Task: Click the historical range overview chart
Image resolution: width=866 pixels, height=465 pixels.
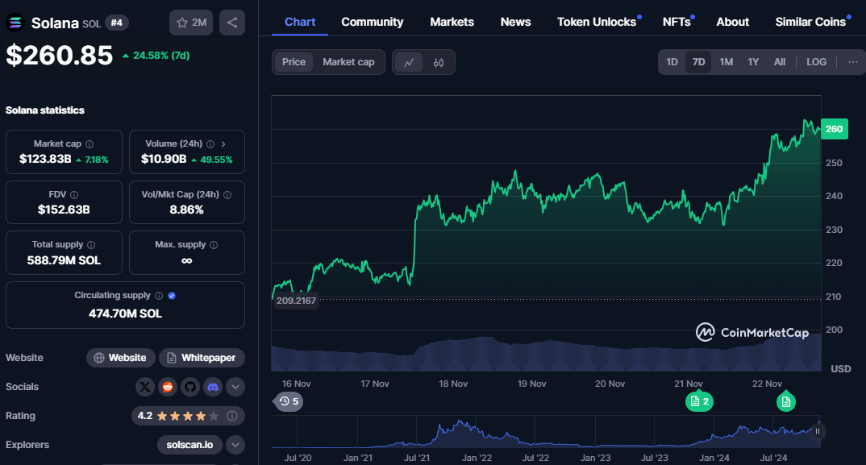Action: [x=546, y=431]
